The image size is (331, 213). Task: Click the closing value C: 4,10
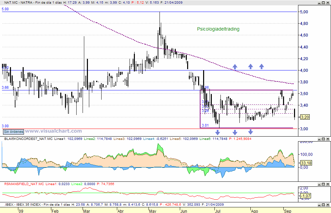point(124,3)
